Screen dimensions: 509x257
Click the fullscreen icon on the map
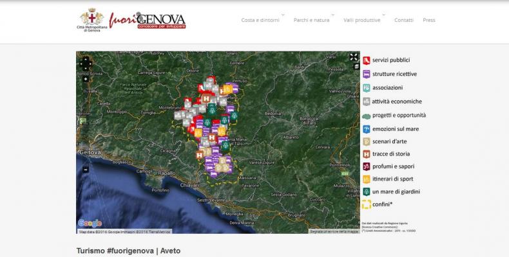click(354, 57)
